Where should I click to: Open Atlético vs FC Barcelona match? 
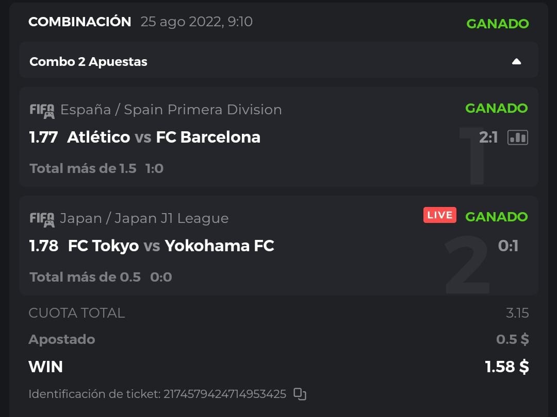(163, 137)
